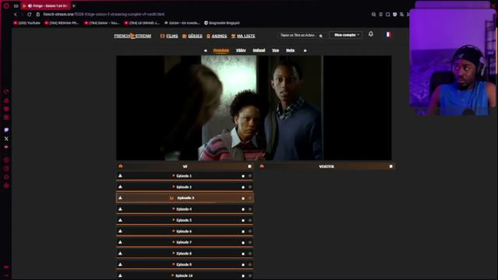
Task: Click the French flag language icon
Action: pyautogui.click(x=388, y=34)
